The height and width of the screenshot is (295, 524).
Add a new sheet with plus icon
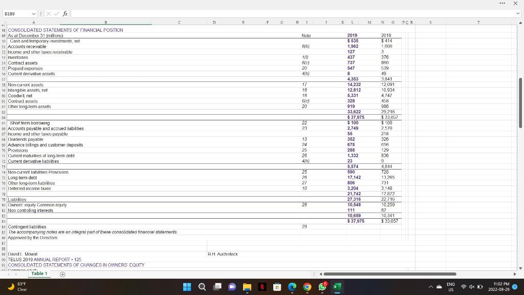point(62,275)
